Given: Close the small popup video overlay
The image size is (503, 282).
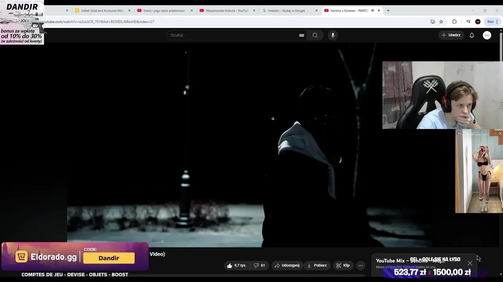Looking at the screenshot, I should point(500,134).
